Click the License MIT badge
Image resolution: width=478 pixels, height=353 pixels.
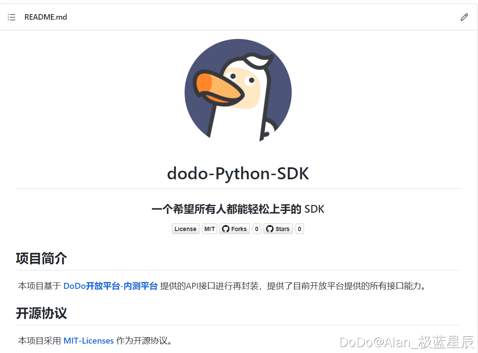pos(194,229)
